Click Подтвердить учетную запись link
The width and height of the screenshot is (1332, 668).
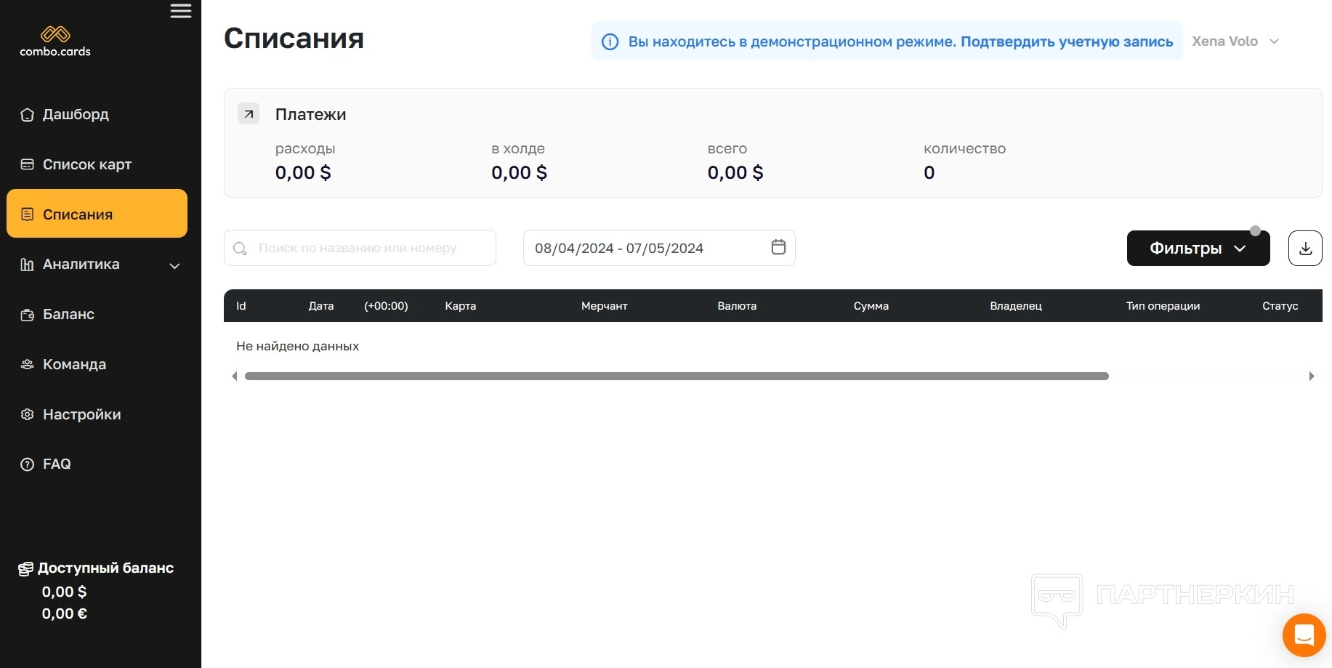coord(1066,42)
